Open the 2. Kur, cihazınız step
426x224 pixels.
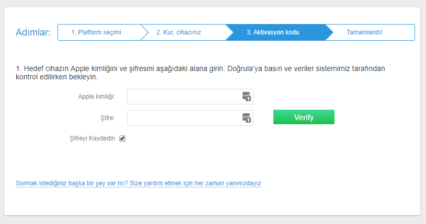(x=179, y=32)
